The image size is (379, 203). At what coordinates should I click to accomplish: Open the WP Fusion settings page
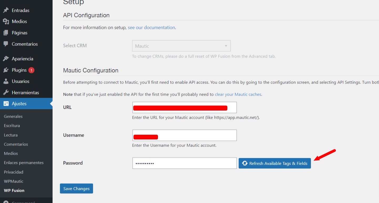[x=14, y=190]
